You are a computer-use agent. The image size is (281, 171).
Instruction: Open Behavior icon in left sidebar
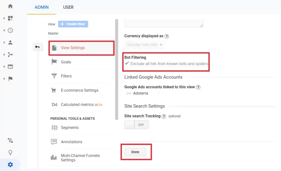10,66
